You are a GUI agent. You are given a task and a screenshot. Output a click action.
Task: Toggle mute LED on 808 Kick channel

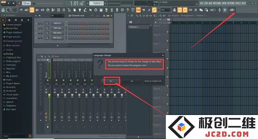(x=36, y=23)
